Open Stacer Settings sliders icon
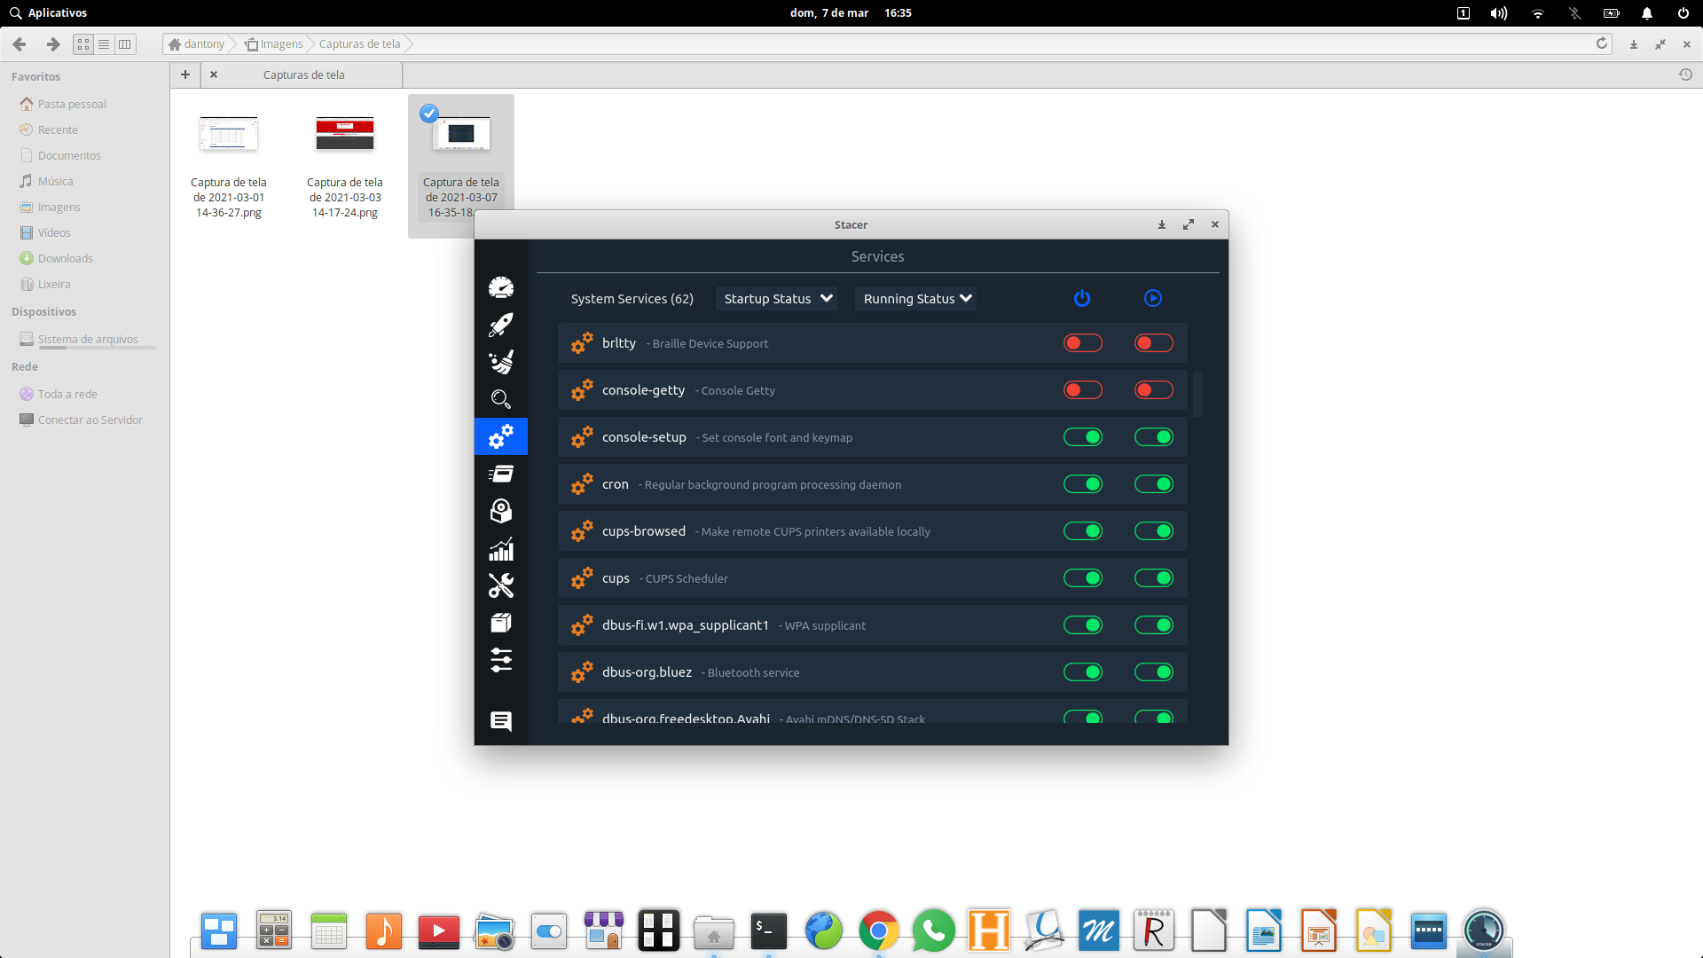The image size is (1703, 958). [501, 660]
